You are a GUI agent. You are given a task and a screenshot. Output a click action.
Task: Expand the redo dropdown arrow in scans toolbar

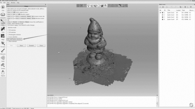[178, 7]
